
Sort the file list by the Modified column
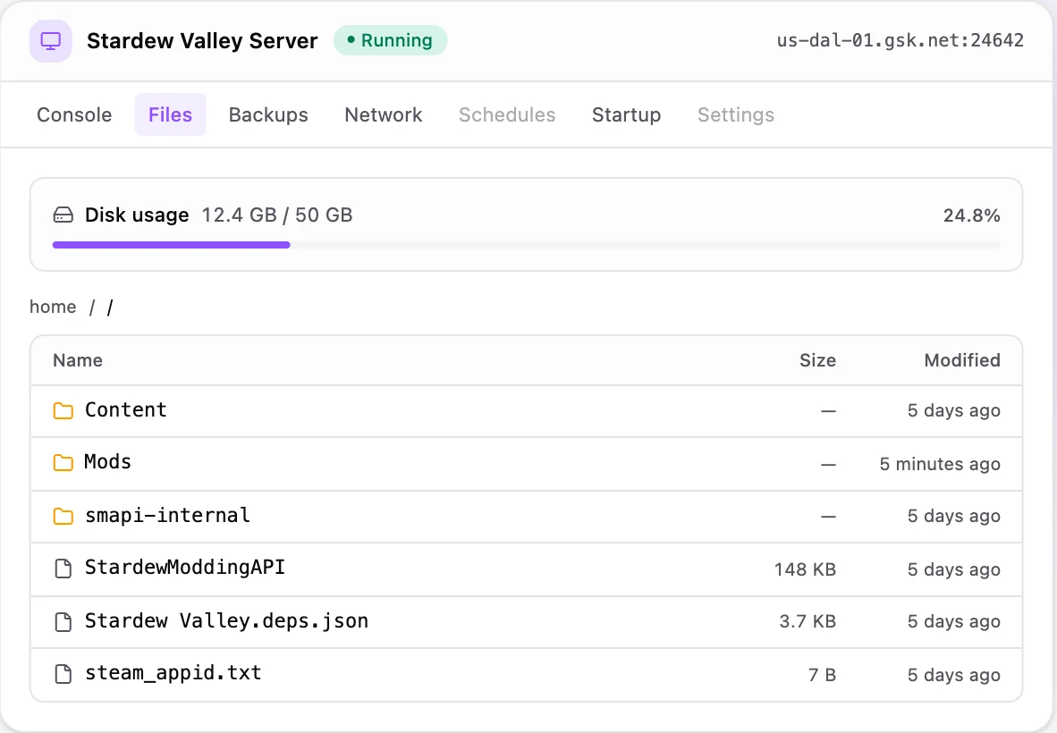pos(962,360)
